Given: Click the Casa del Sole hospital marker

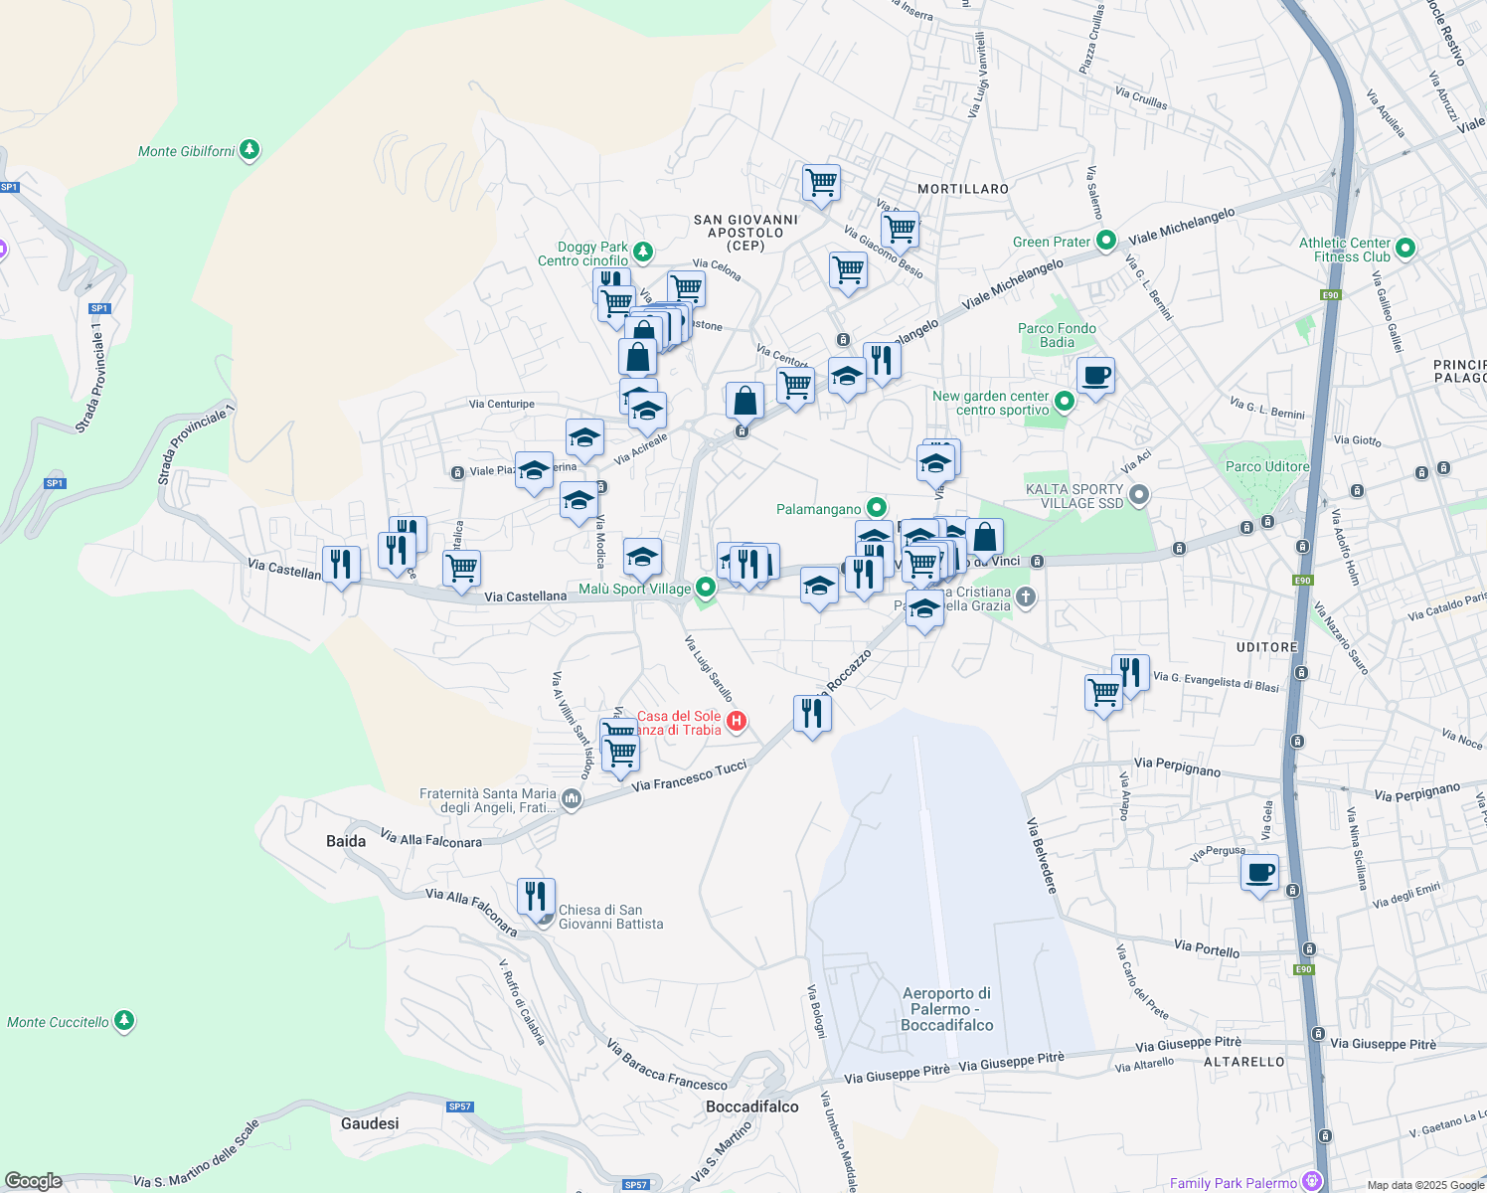Looking at the screenshot, I should click(736, 720).
